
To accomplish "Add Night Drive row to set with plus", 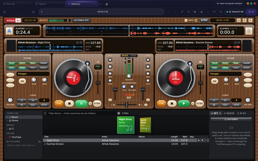I will coord(206,140).
